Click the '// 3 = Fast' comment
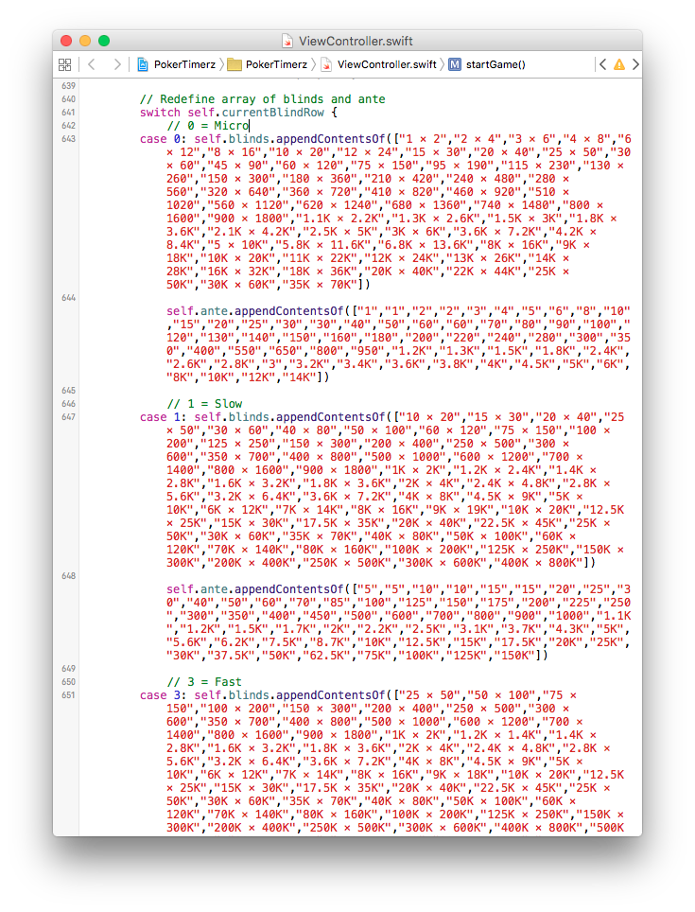 204,682
